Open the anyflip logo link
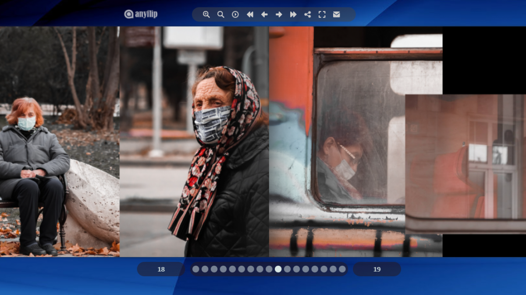 (x=141, y=14)
